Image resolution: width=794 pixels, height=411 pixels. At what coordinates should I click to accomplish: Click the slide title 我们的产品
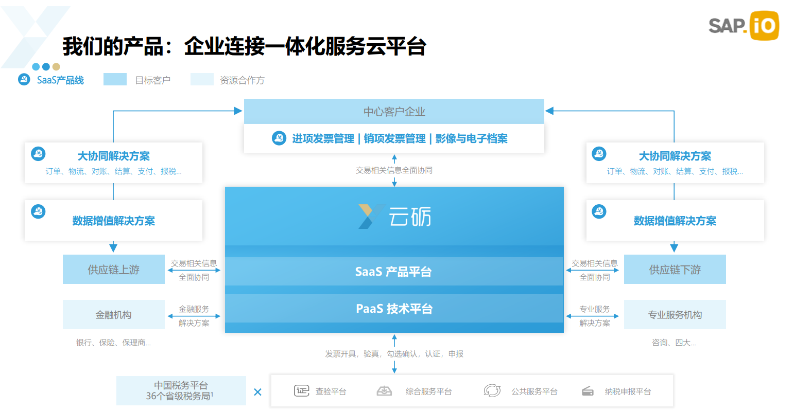coord(244,46)
